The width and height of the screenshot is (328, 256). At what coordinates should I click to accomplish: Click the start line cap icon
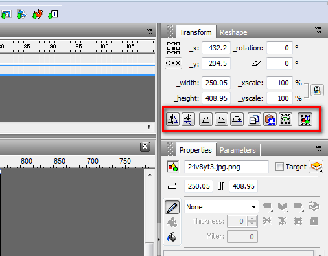(268, 206)
